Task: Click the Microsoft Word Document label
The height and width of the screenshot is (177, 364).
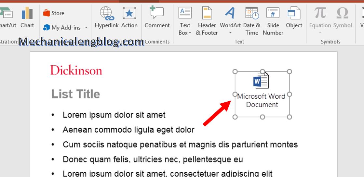Action: click(x=262, y=100)
